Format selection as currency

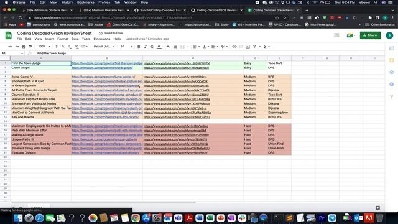(57, 47)
